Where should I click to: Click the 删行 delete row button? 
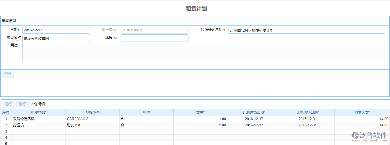pyautogui.click(x=23, y=104)
